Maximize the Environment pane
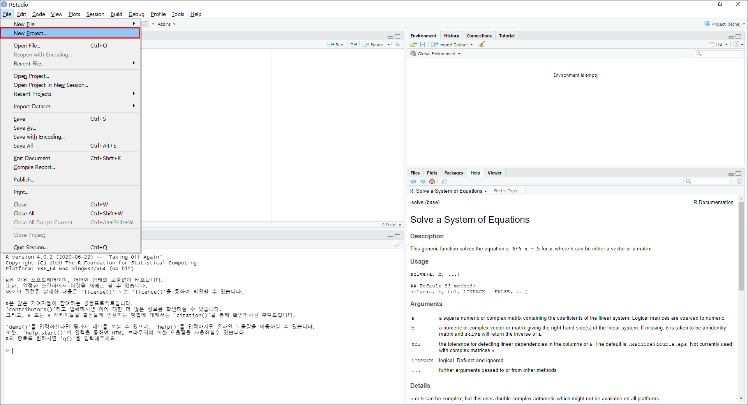The image size is (748, 405). click(x=738, y=36)
